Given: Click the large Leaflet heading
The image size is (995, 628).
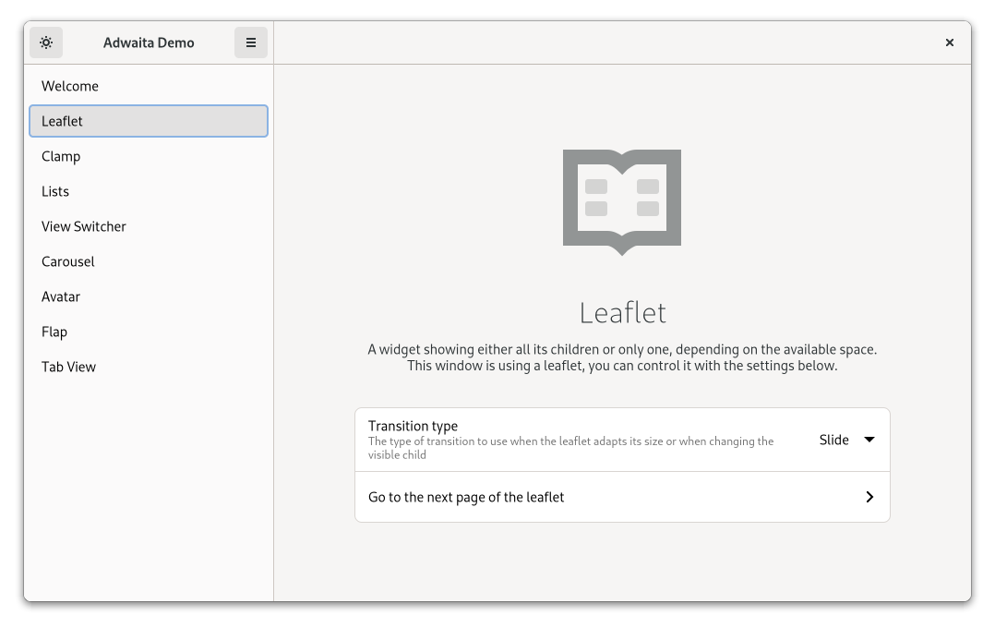Looking at the screenshot, I should point(622,313).
